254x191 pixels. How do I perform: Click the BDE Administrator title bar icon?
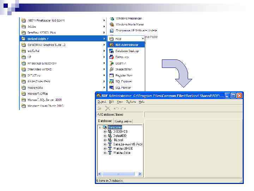coord(99,95)
